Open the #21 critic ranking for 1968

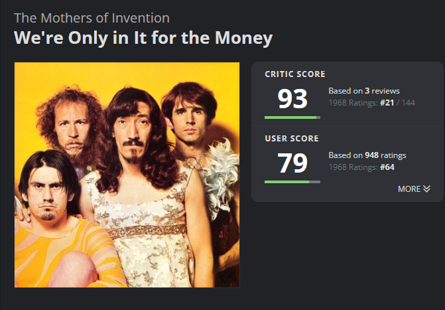click(x=387, y=103)
